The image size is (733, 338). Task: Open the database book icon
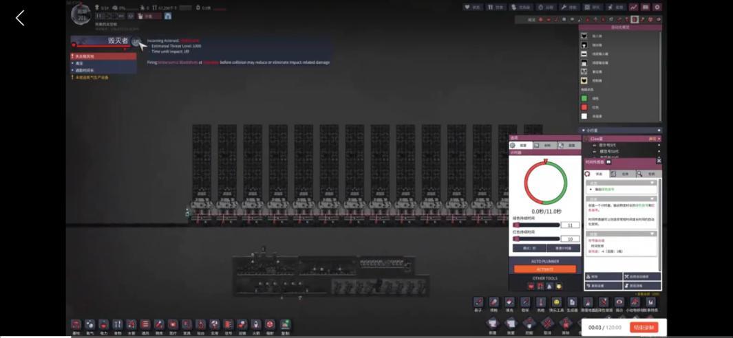click(646, 7)
